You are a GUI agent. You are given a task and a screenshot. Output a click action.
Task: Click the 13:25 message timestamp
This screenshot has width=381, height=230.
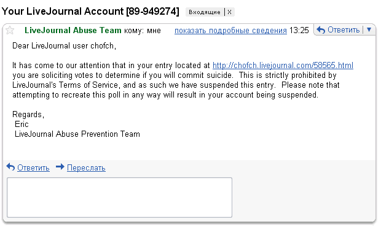click(x=299, y=30)
